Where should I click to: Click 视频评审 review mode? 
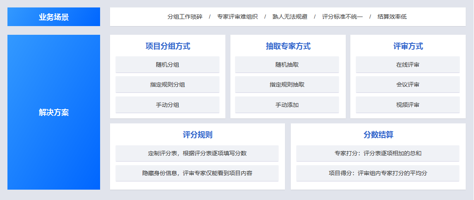(407, 105)
